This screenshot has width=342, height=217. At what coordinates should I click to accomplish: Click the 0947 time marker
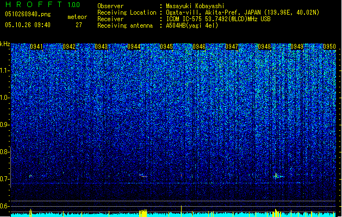232,47
